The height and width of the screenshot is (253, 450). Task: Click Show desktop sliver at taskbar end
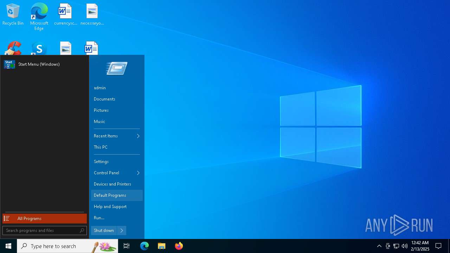(x=449, y=246)
